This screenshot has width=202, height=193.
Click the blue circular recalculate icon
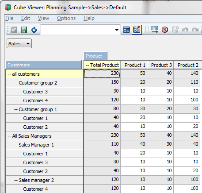34,30
